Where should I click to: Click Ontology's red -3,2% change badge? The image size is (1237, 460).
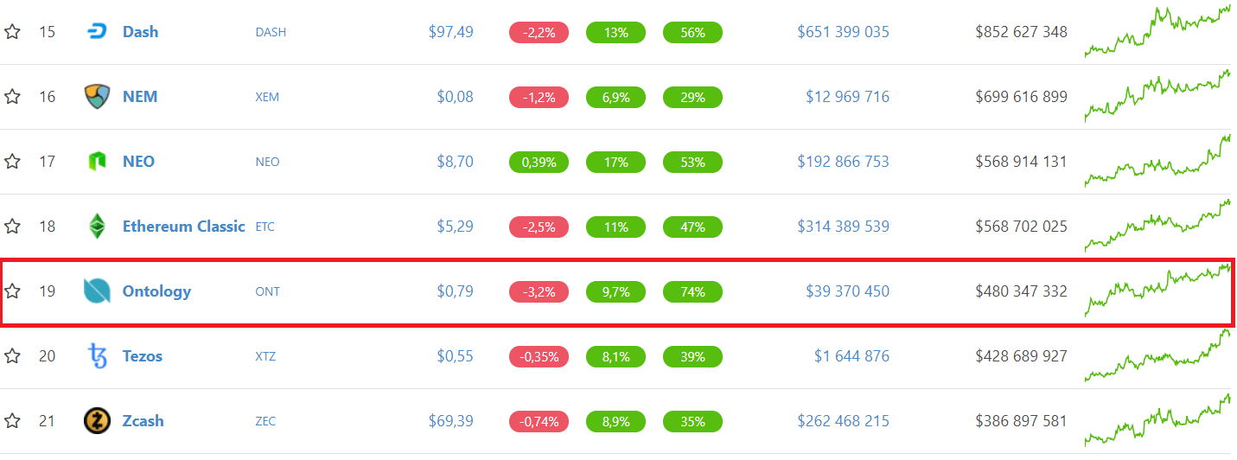point(539,291)
